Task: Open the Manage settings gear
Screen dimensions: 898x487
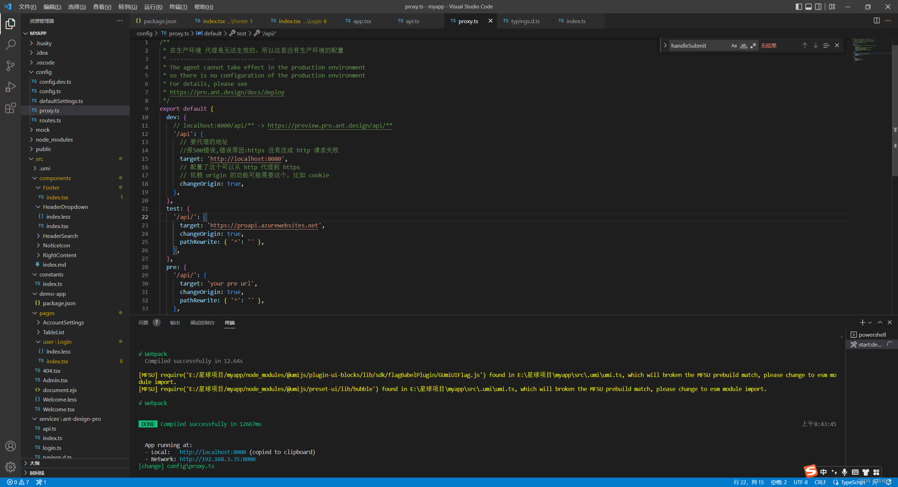Action: pos(11,467)
